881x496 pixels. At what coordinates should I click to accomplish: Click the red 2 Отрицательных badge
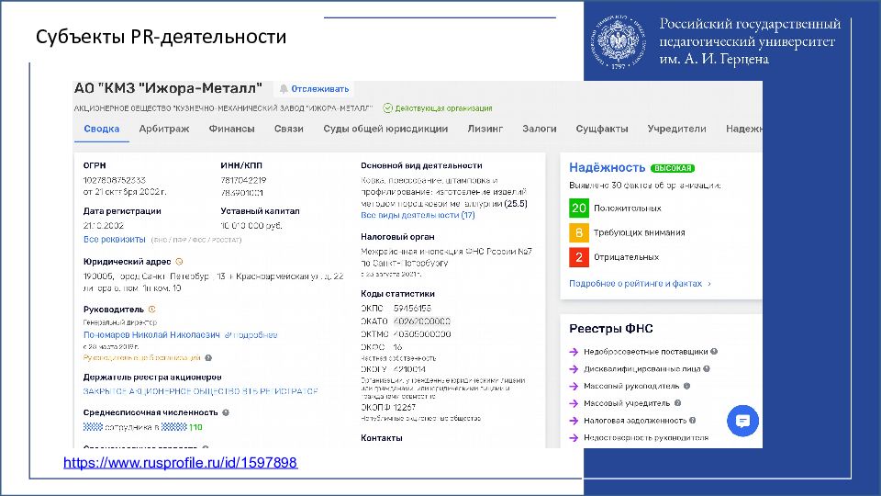579,257
